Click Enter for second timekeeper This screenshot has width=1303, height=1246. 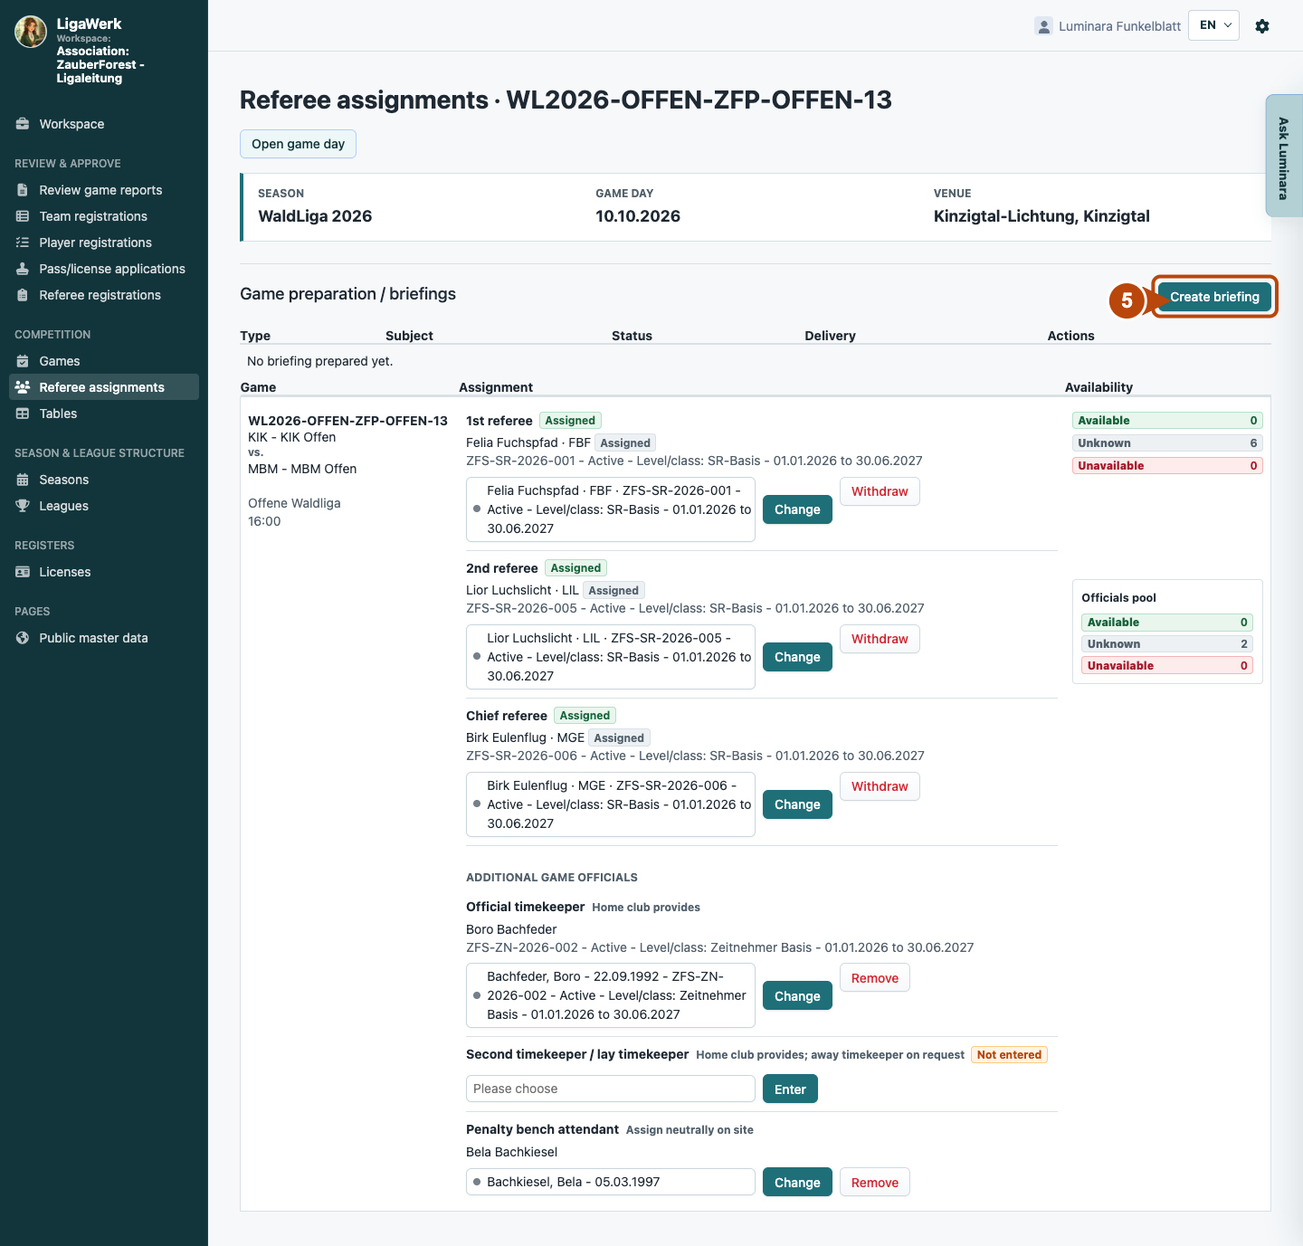[x=790, y=1089]
